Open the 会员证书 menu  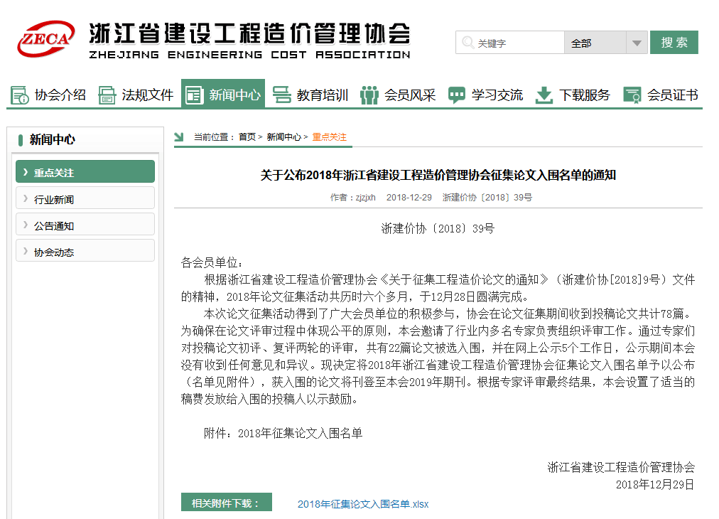click(661, 95)
